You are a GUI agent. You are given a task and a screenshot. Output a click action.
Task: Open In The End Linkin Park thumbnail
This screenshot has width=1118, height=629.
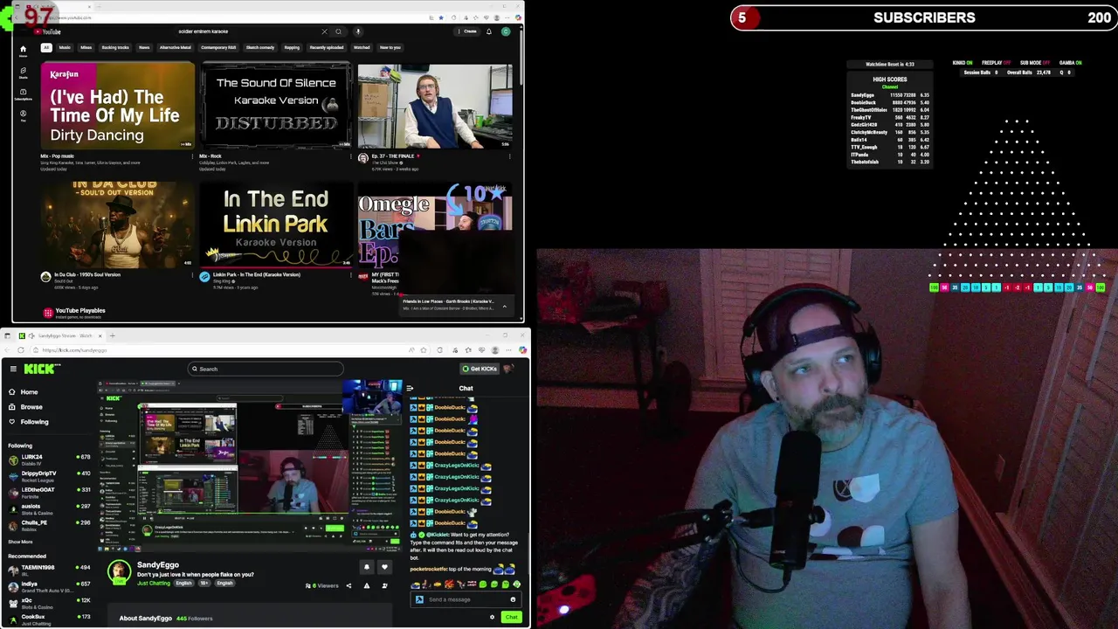[x=276, y=225]
